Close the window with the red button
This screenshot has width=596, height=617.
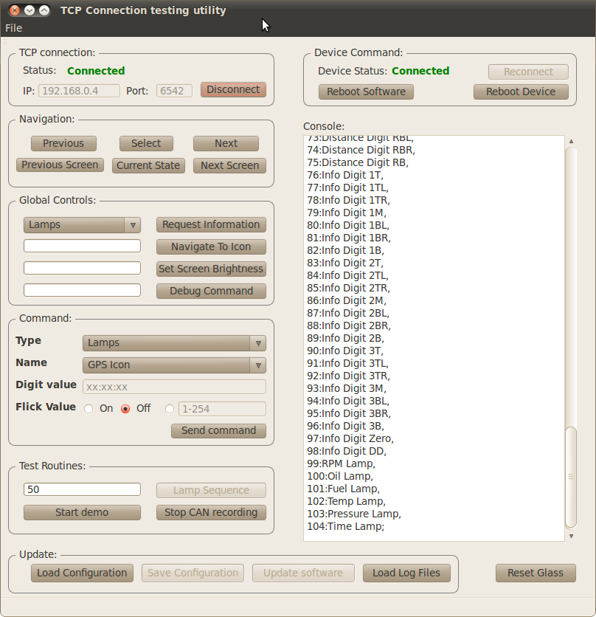(x=15, y=10)
